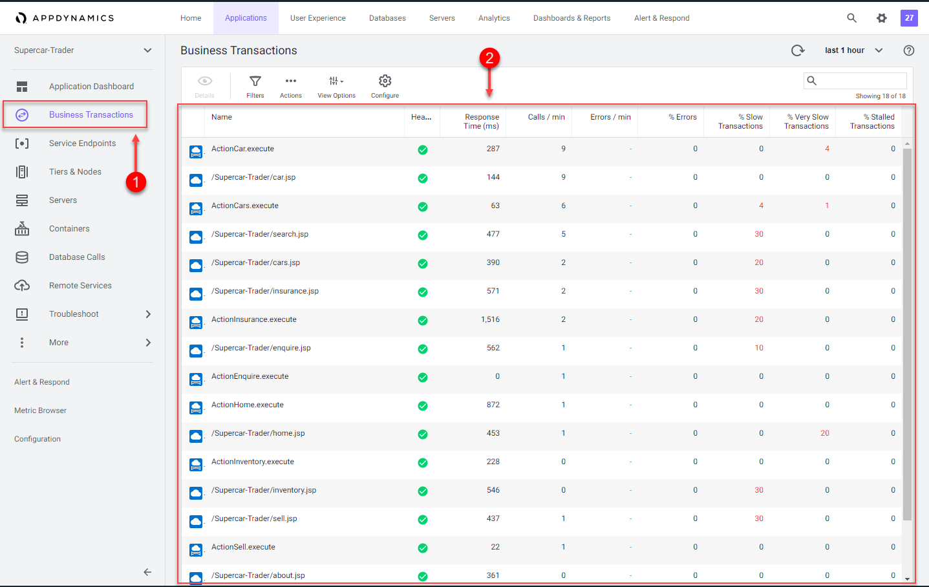This screenshot has width=929, height=587.
Task: Click the health status icon for ActionCars.execute
Action: 423,207
